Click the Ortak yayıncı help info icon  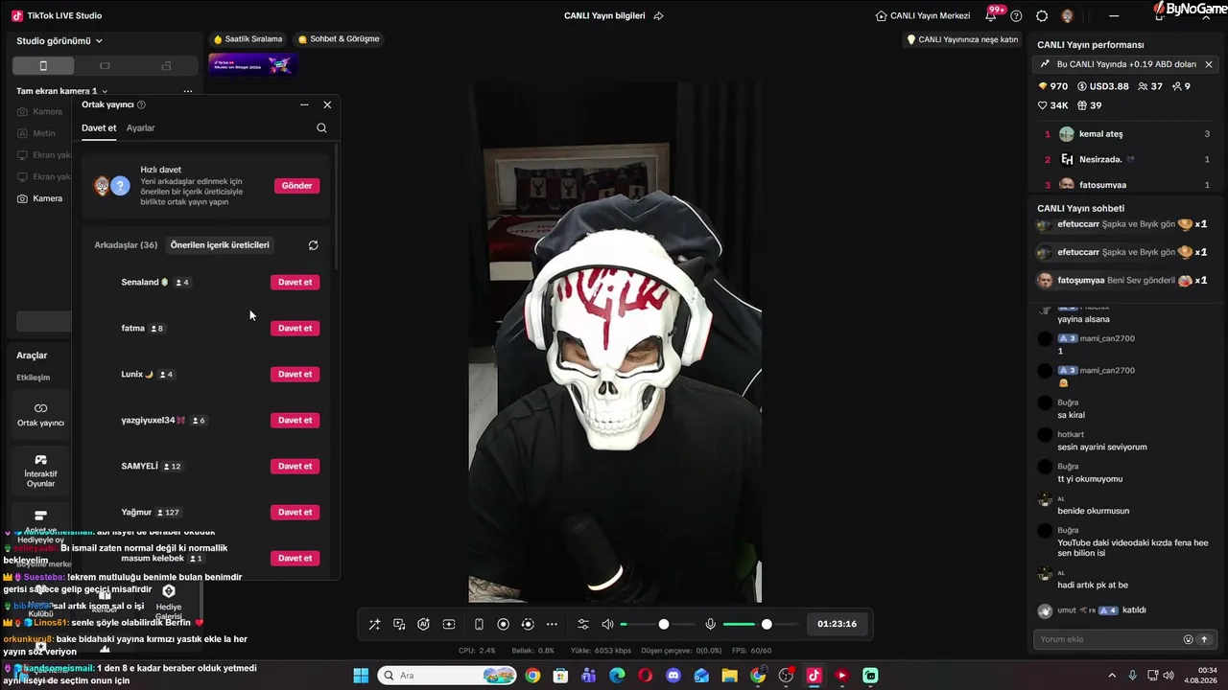141,104
